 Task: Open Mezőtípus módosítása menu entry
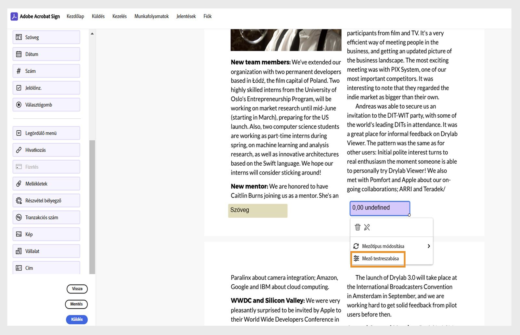coord(392,246)
